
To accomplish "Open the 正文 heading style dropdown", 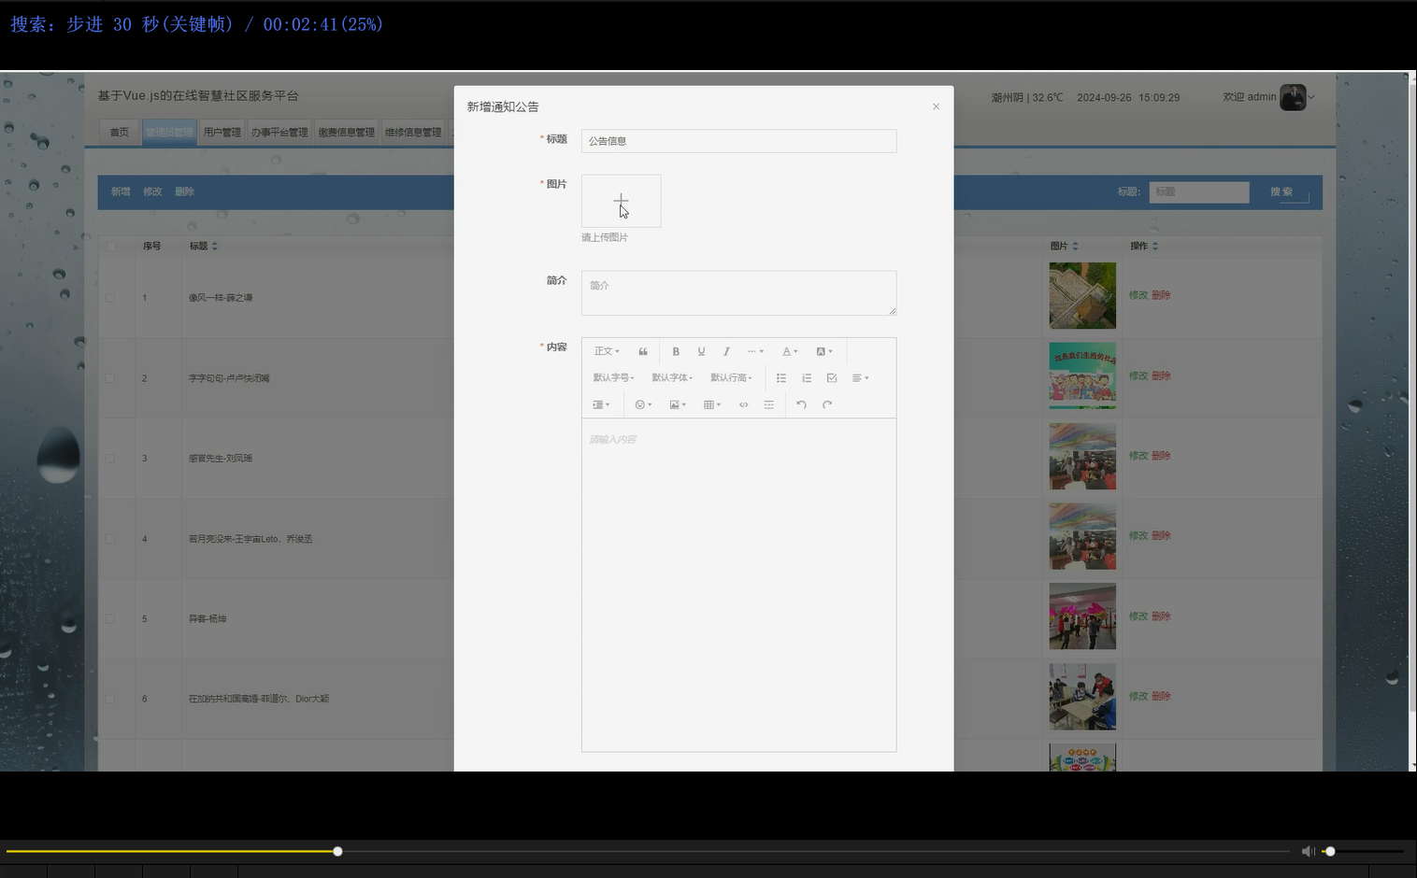I will [x=607, y=351].
